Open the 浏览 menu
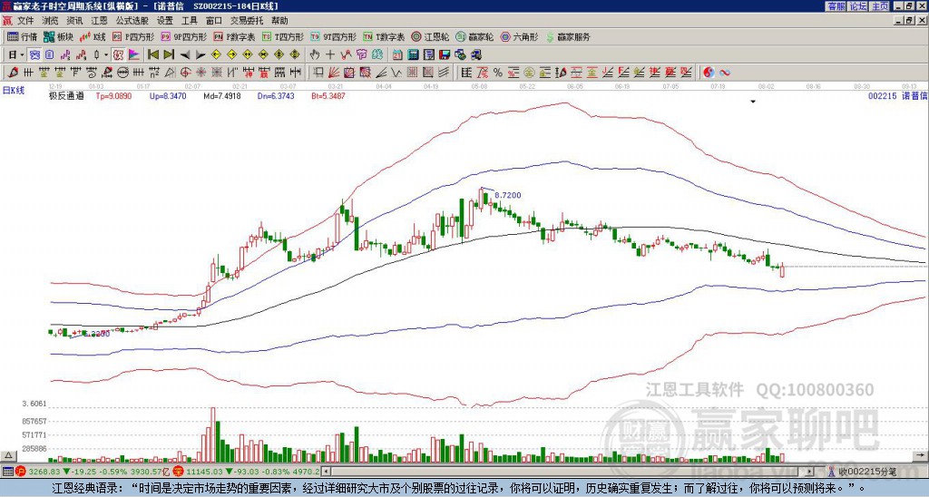Image resolution: width=929 pixels, height=497 pixels. [x=51, y=21]
